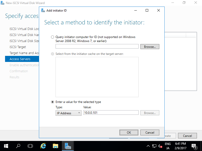202x151 pixels.
Task: Select iSCSI Virtual Disk Name step
Action: click(24, 35)
